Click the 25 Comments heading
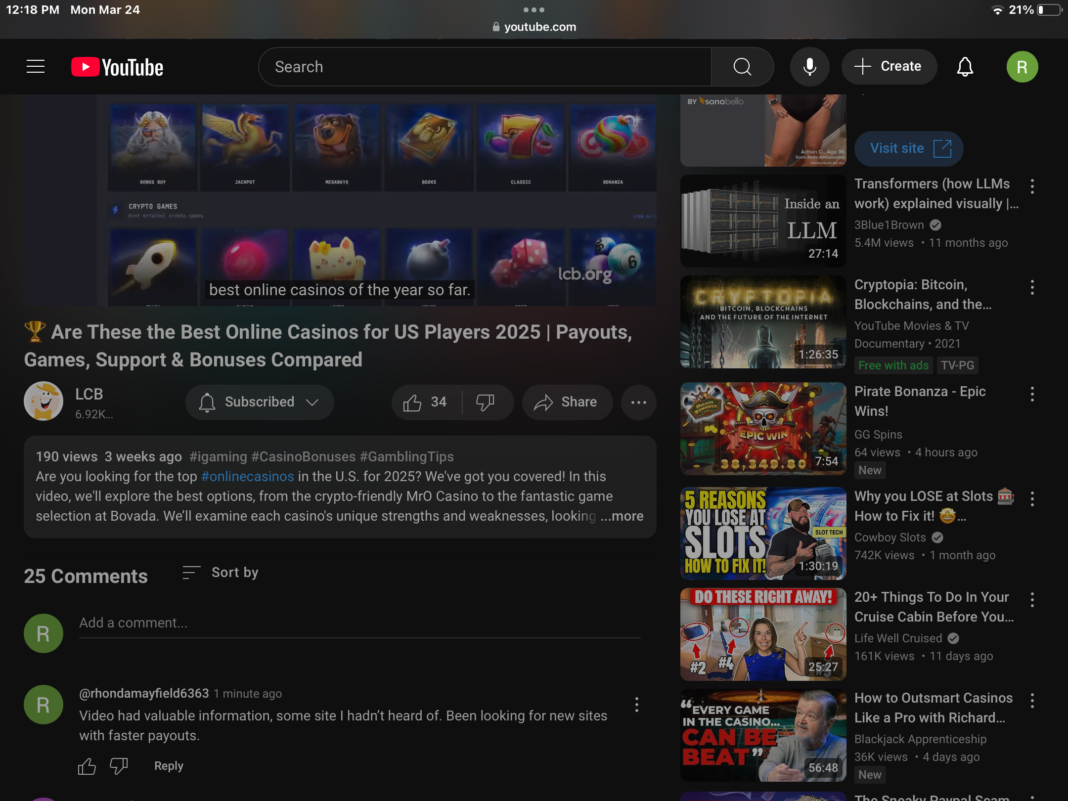Image resolution: width=1068 pixels, height=801 pixels. click(86, 577)
